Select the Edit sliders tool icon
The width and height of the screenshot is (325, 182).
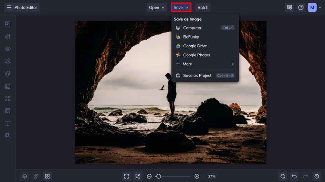(x=8, y=36)
